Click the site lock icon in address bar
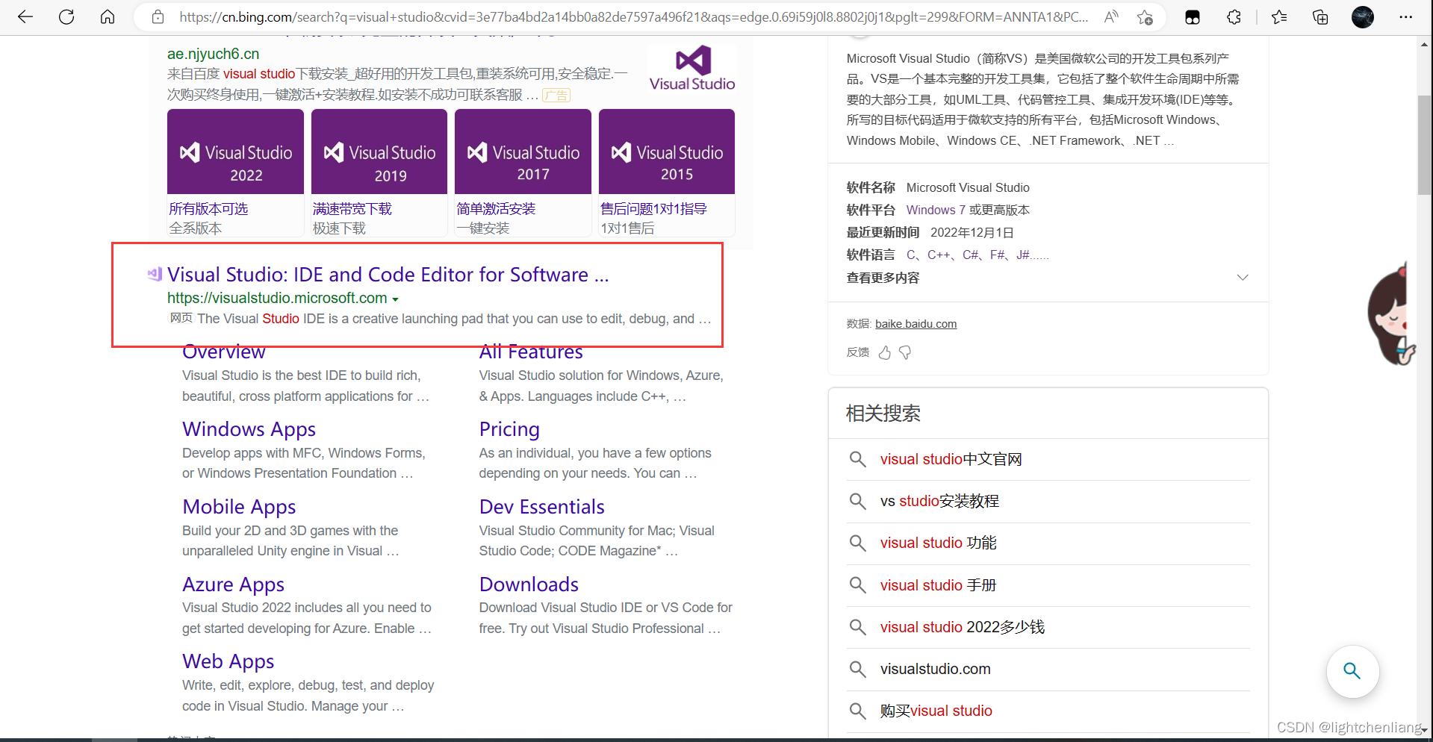This screenshot has width=1433, height=742. click(x=158, y=17)
